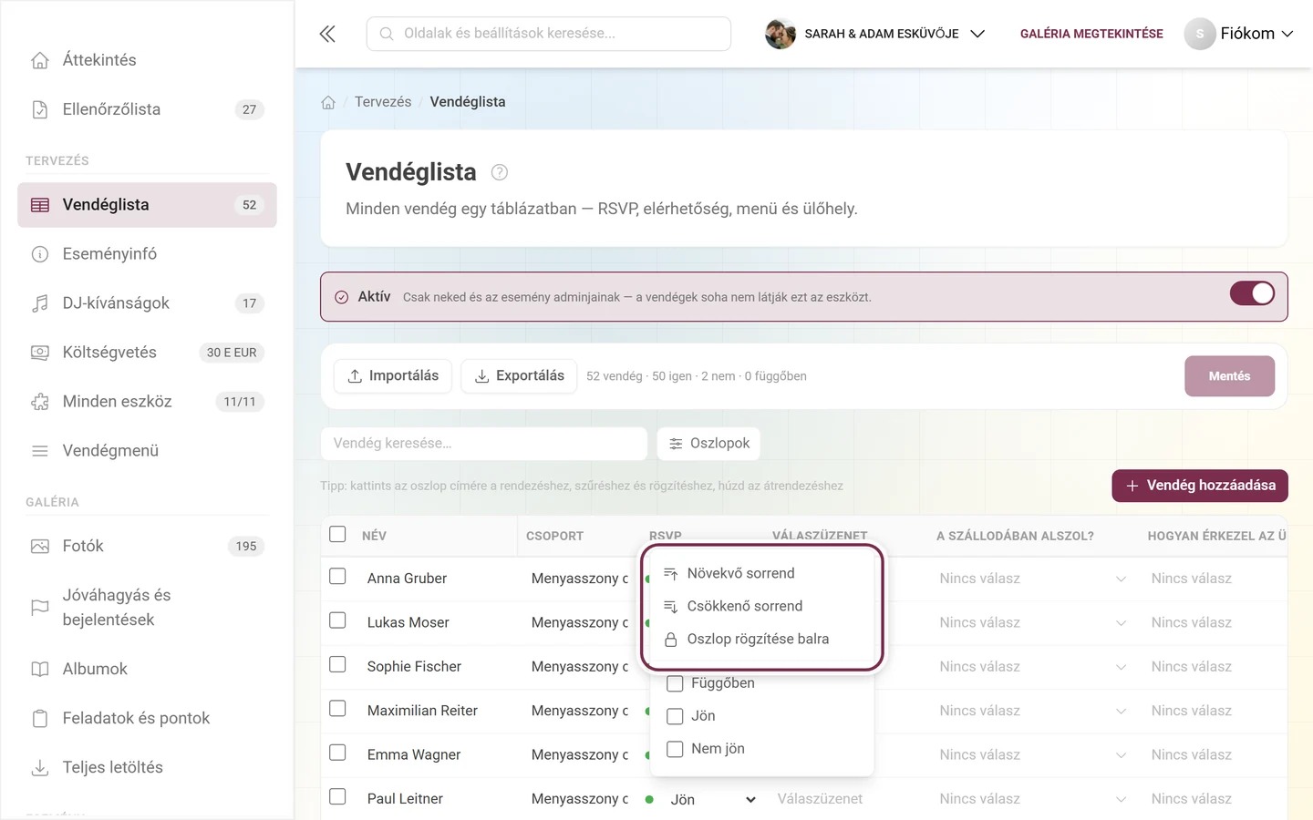Click the Albumok book icon
Screen dimensions: 1313x820
[x=40, y=670]
